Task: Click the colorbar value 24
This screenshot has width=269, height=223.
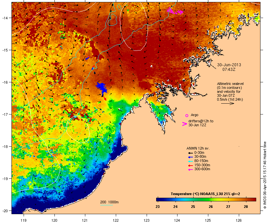Action: click(175, 207)
